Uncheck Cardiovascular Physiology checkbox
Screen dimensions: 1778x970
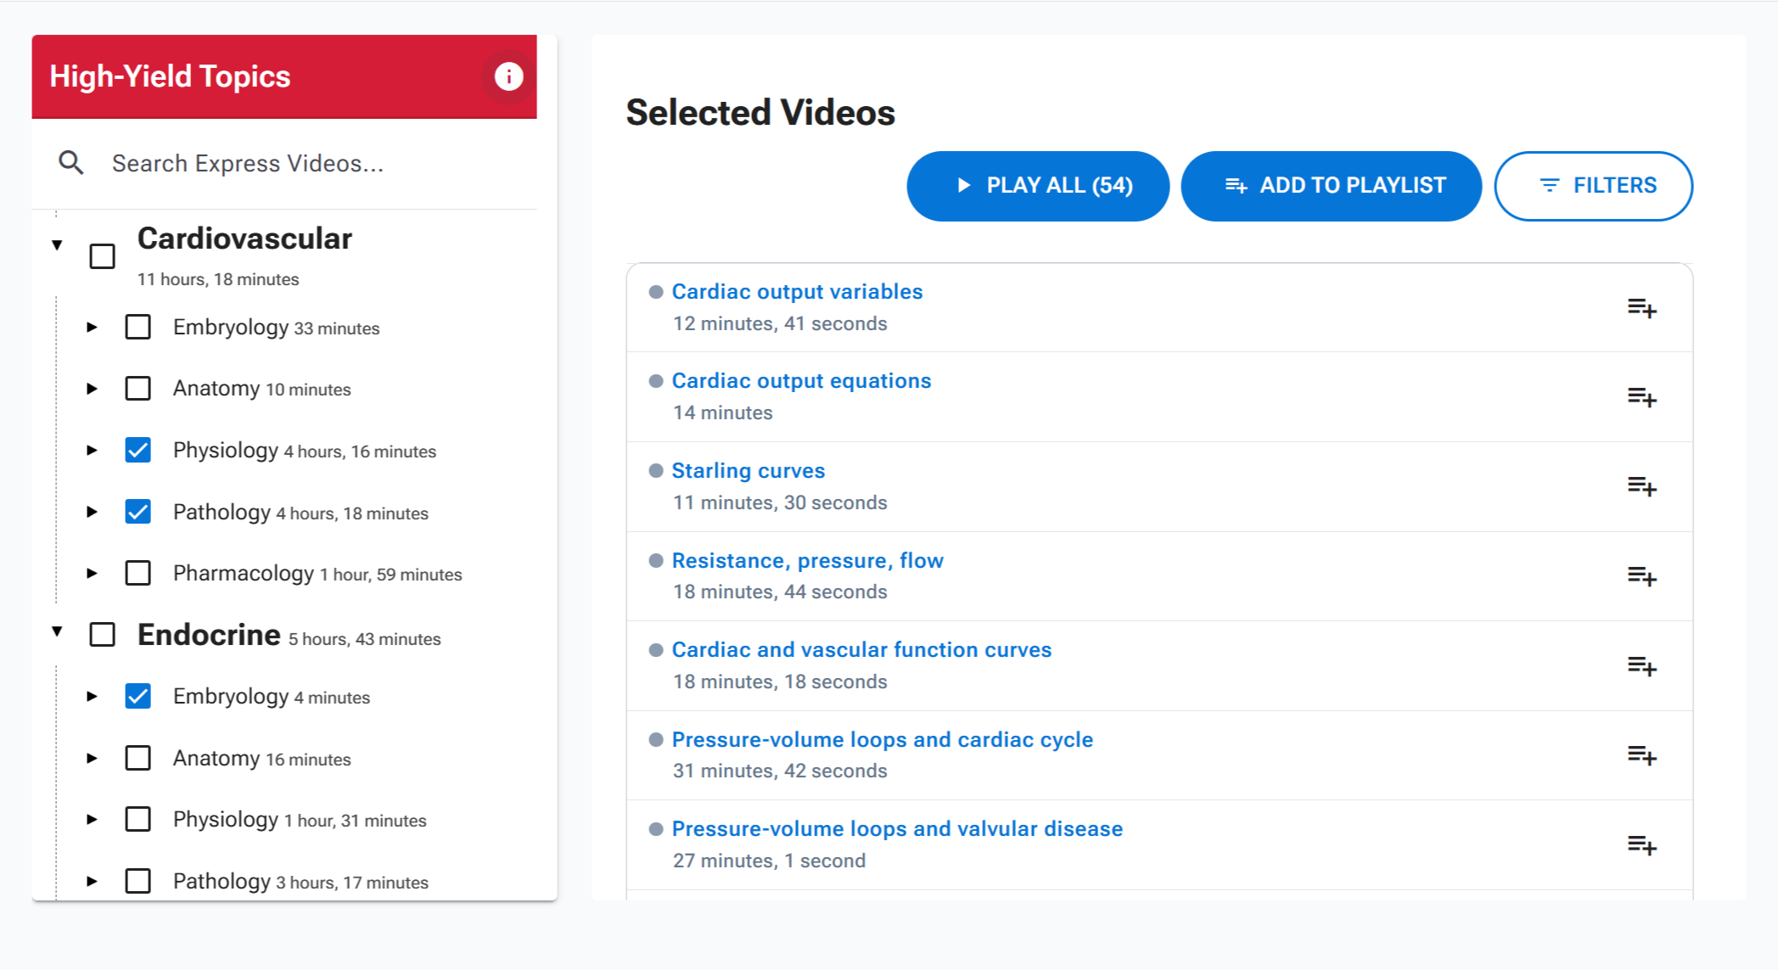click(x=137, y=450)
